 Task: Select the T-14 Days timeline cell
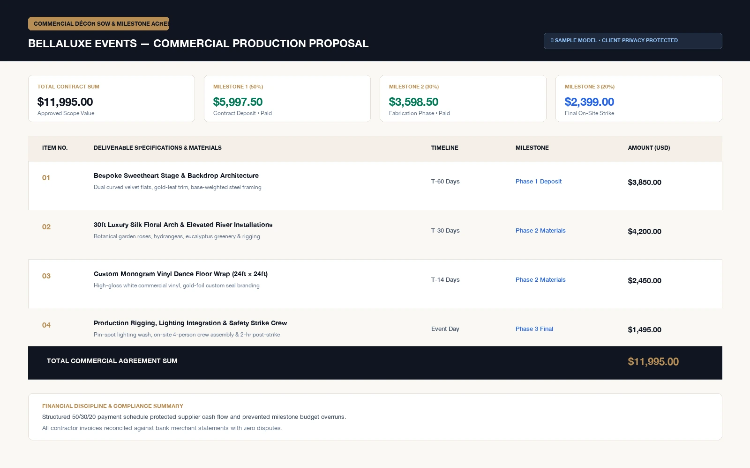pos(445,280)
